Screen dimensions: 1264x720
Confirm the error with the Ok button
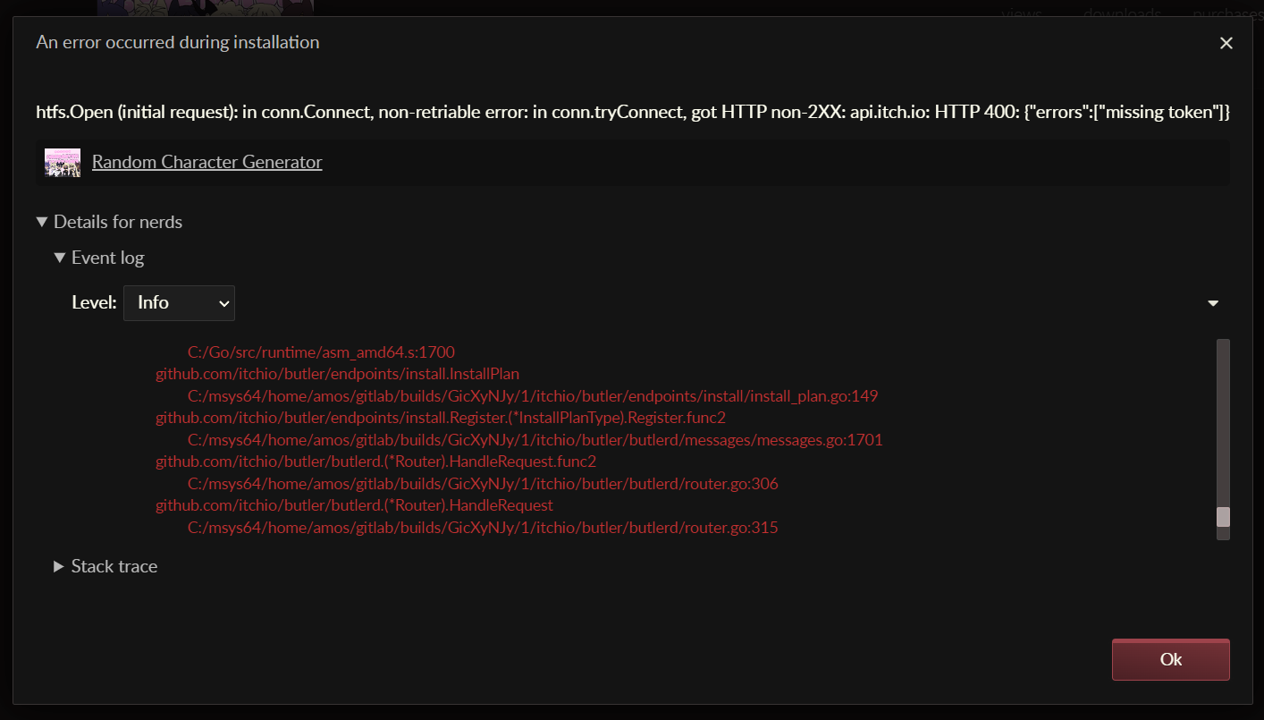1170,660
